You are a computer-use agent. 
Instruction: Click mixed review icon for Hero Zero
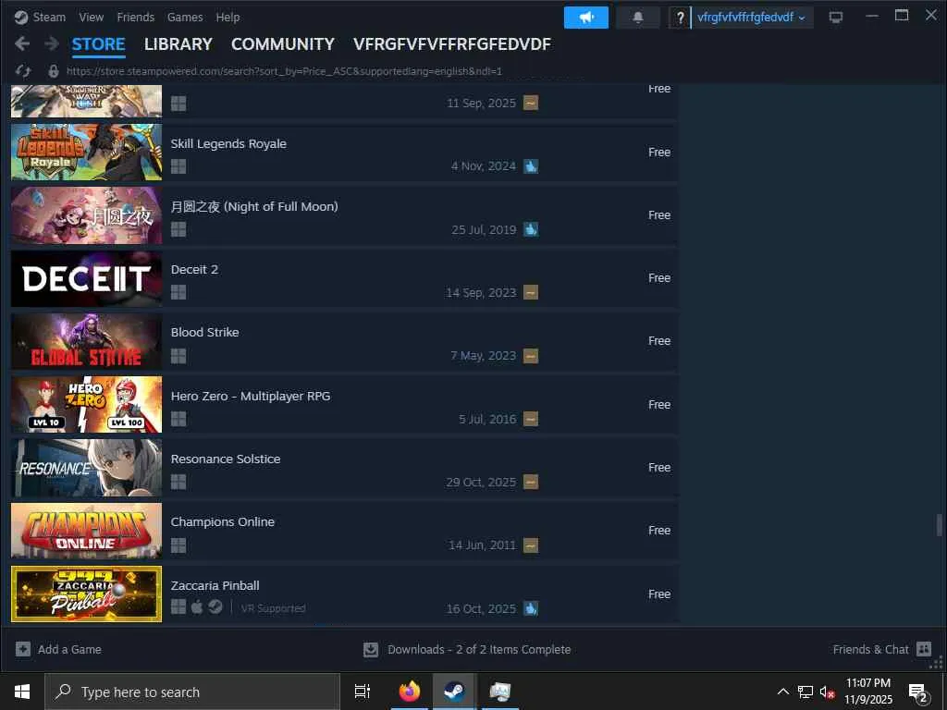tap(530, 419)
